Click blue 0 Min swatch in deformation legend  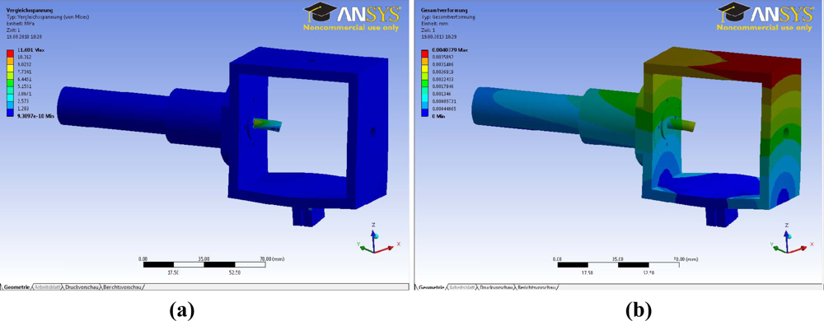coord(425,114)
